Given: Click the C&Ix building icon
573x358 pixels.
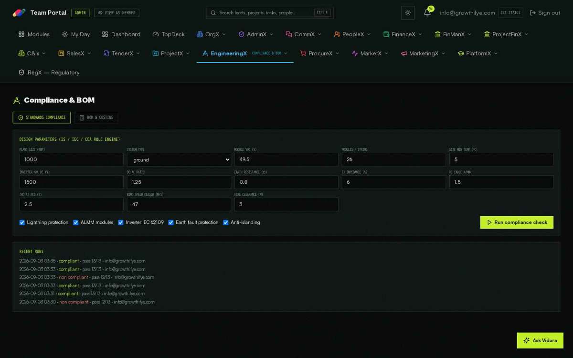Looking at the screenshot, I should click(x=21, y=53).
